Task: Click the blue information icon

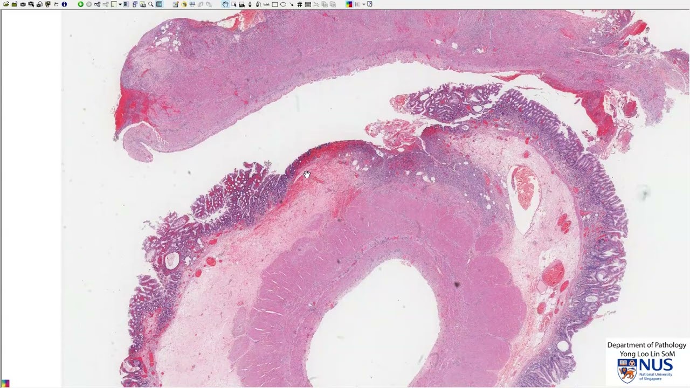Action: 64,4
